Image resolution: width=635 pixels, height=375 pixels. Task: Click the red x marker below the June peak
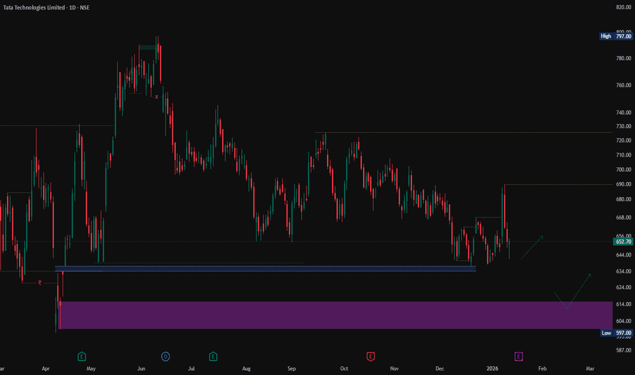(x=157, y=97)
